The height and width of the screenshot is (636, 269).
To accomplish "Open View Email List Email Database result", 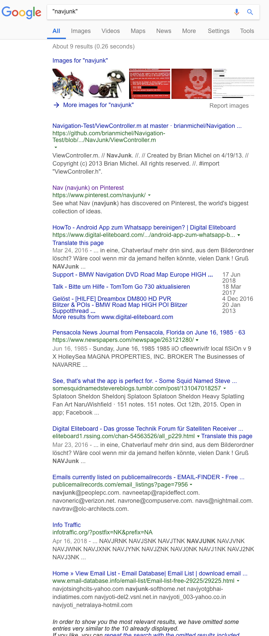I will (150, 573).
